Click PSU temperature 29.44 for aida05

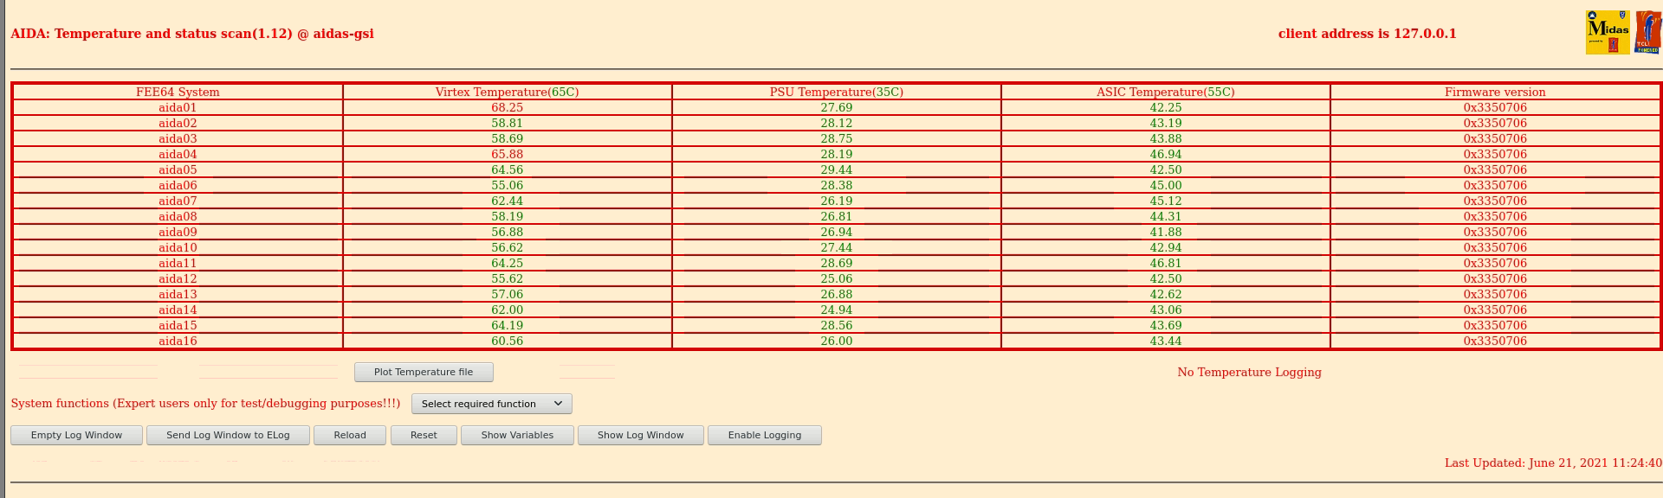click(837, 170)
